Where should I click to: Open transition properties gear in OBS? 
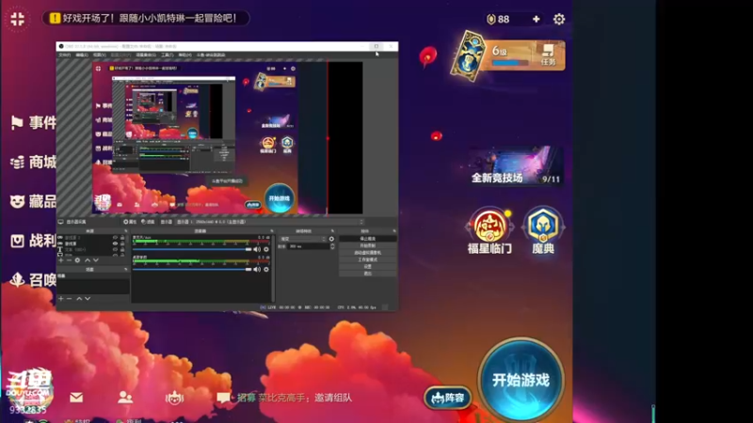(331, 239)
